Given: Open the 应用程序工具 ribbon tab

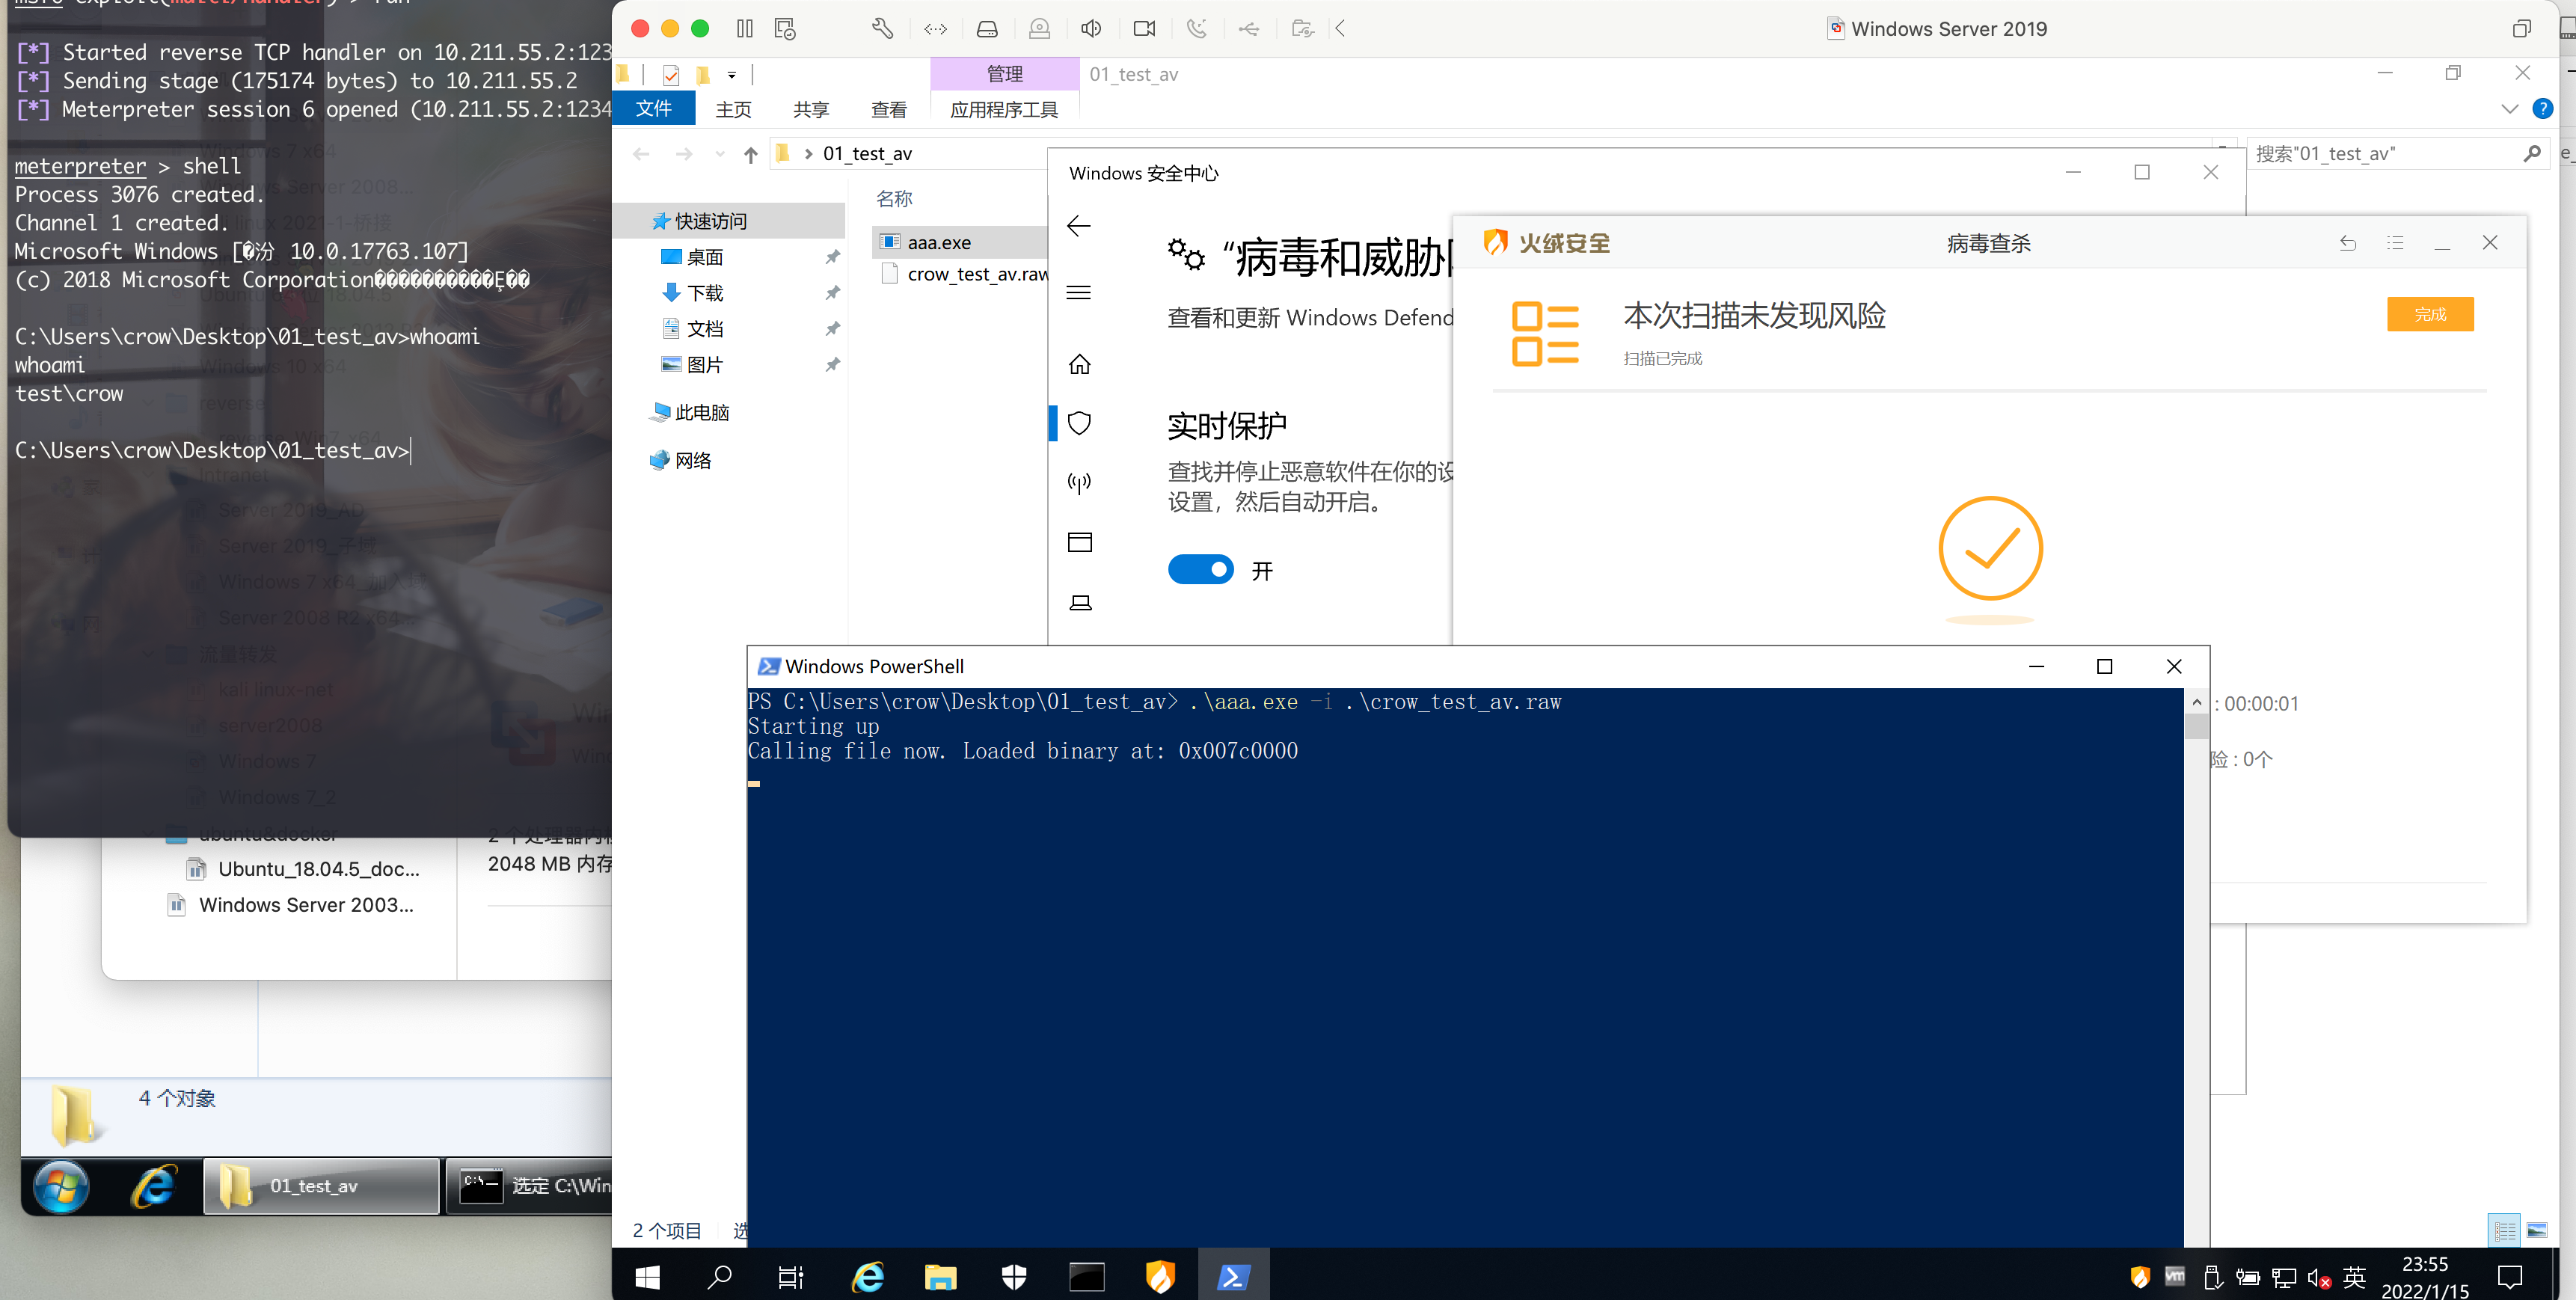Looking at the screenshot, I should tap(1003, 109).
